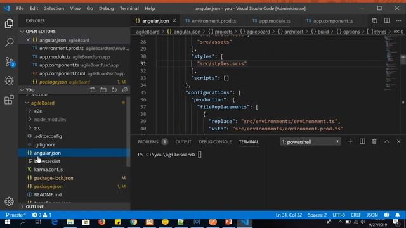Open the Extensions view in activity bar
406x228 pixels.
pos(9,99)
